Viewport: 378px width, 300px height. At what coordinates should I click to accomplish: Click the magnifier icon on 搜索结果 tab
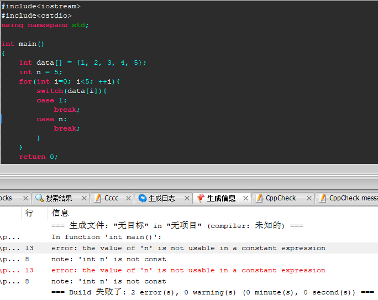click(39, 198)
